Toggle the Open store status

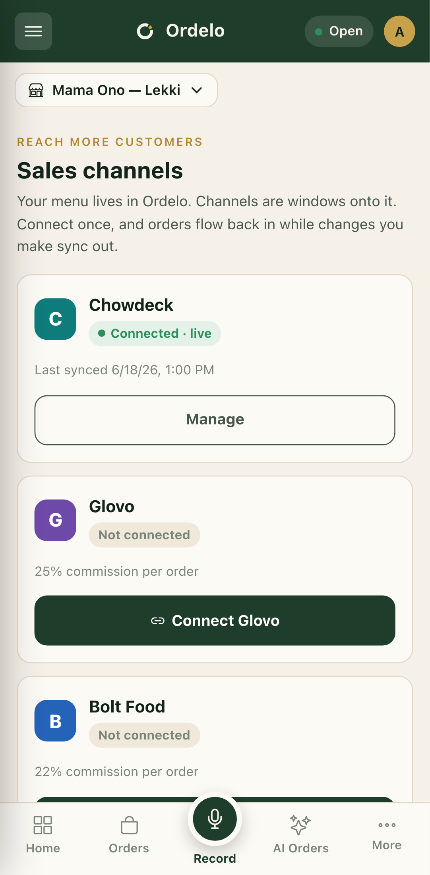(339, 31)
